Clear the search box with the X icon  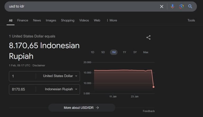(162, 7)
